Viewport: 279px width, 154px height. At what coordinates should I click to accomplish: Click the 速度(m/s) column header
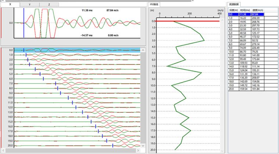coord(257,10)
